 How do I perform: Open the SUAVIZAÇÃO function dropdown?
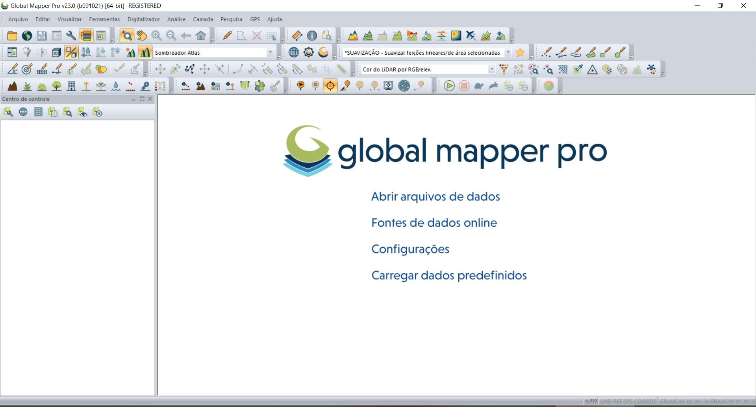tap(508, 52)
